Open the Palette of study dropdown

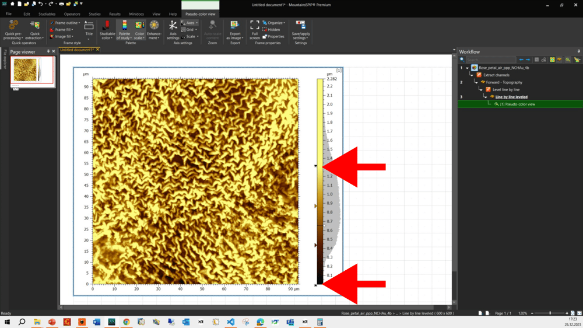tap(124, 36)
